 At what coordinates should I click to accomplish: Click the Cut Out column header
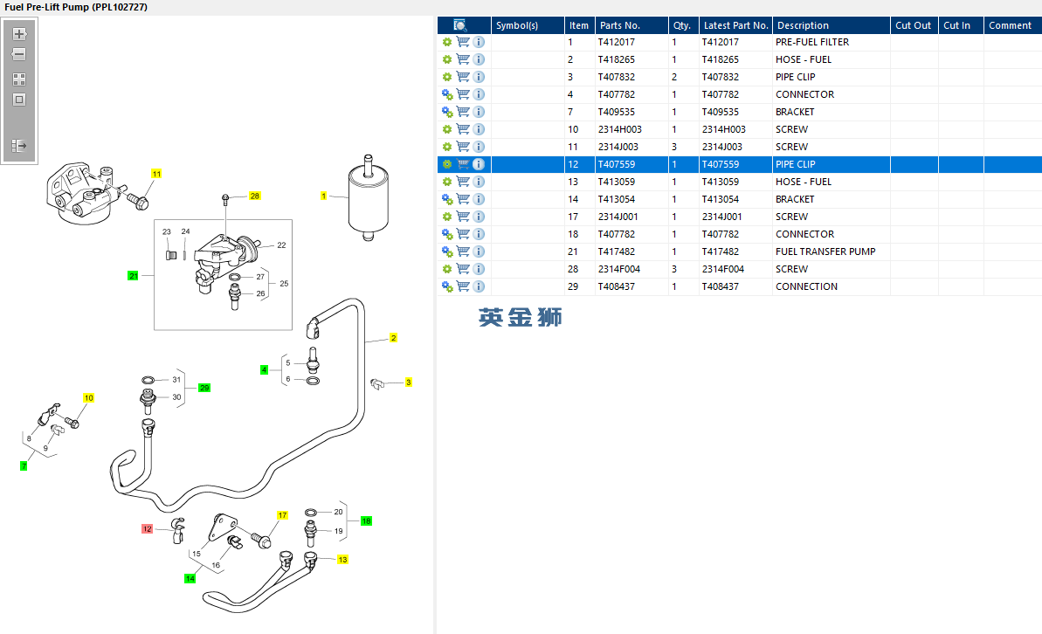(914, 25)
